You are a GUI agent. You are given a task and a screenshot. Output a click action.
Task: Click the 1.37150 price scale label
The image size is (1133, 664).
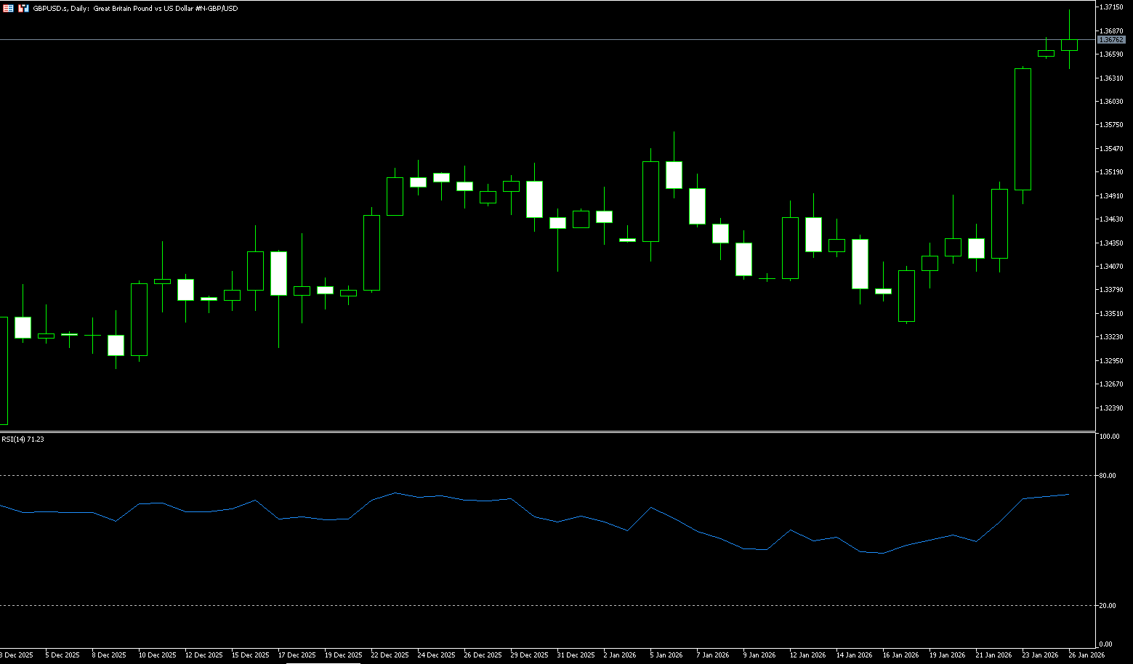tap(1111, 7)
